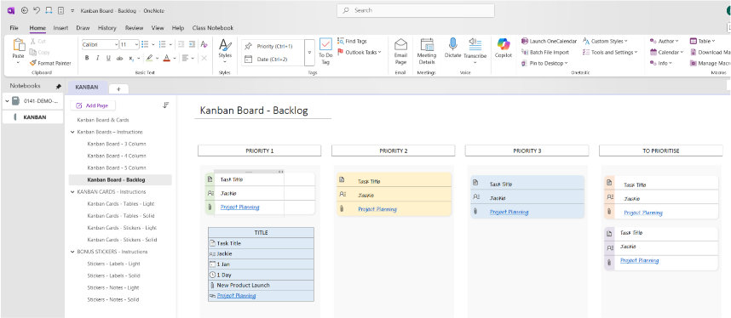Click the font color A button
The image size is (731, 318).
pyautogui.click(x=166, y=58)
